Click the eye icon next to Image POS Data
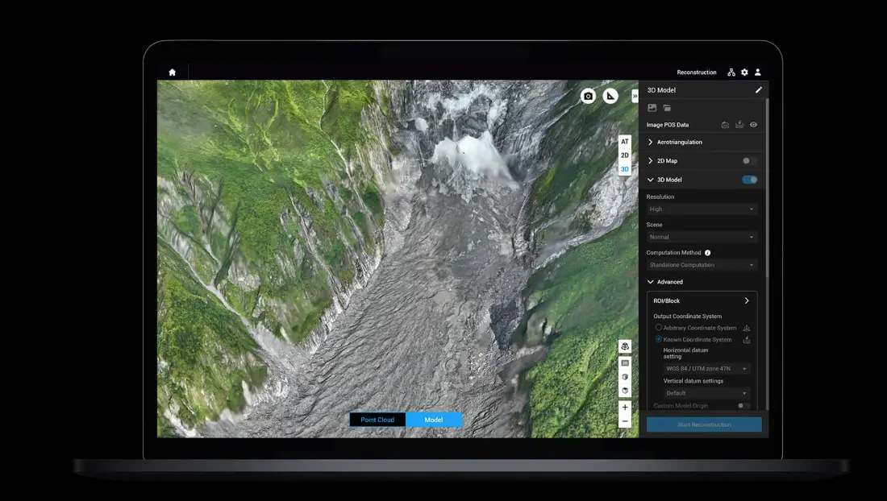Image resolution: width=887 pixels, height=501 pixels. (753, 124)
